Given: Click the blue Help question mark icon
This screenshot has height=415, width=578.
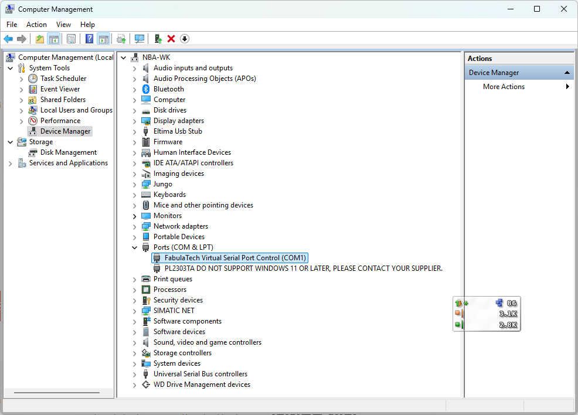Looking at the screenshot, I should (89, 39).
